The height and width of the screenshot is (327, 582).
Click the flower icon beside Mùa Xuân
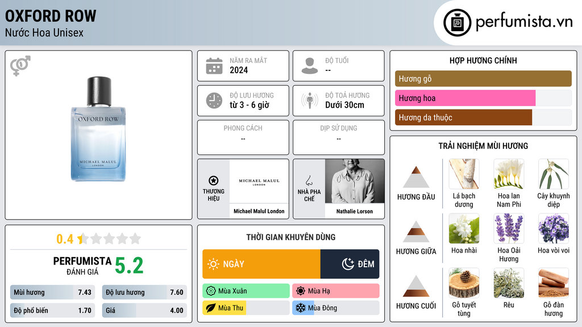point(211,291)
